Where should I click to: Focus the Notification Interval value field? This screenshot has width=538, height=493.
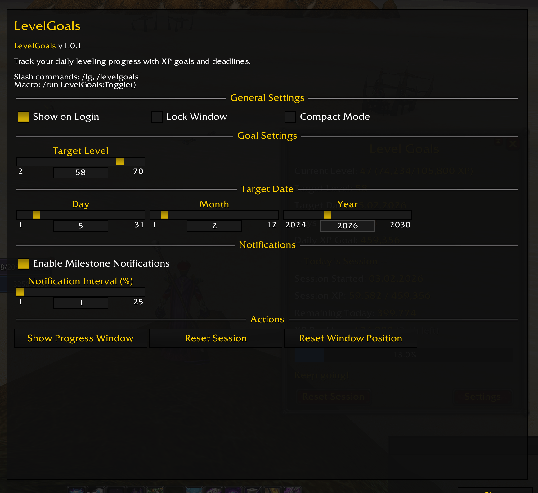[81, 303]
